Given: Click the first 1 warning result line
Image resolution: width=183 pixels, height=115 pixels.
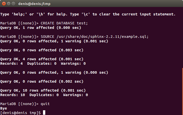Looking at the screenshot, I should (54, 41).
